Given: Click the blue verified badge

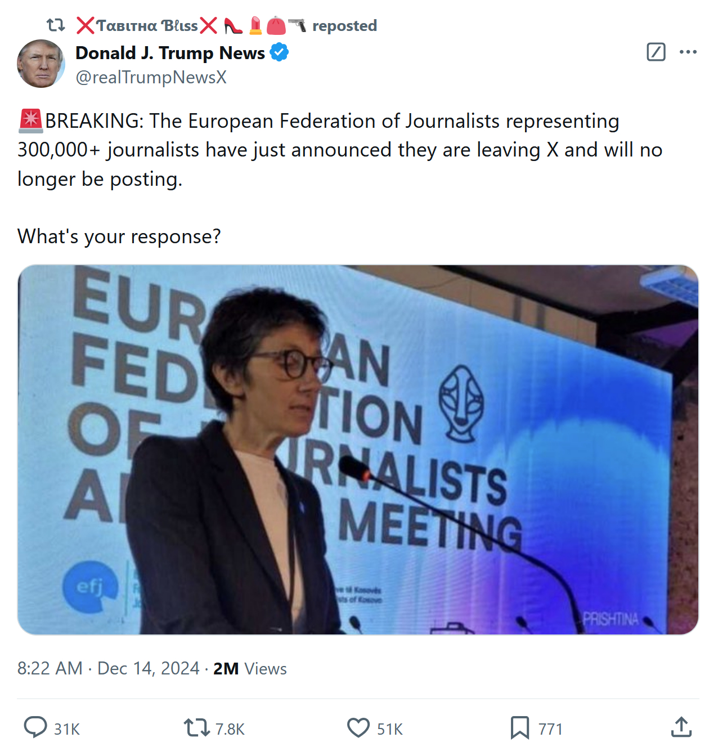Looking at the screenshot, I should tap(279, 52).
